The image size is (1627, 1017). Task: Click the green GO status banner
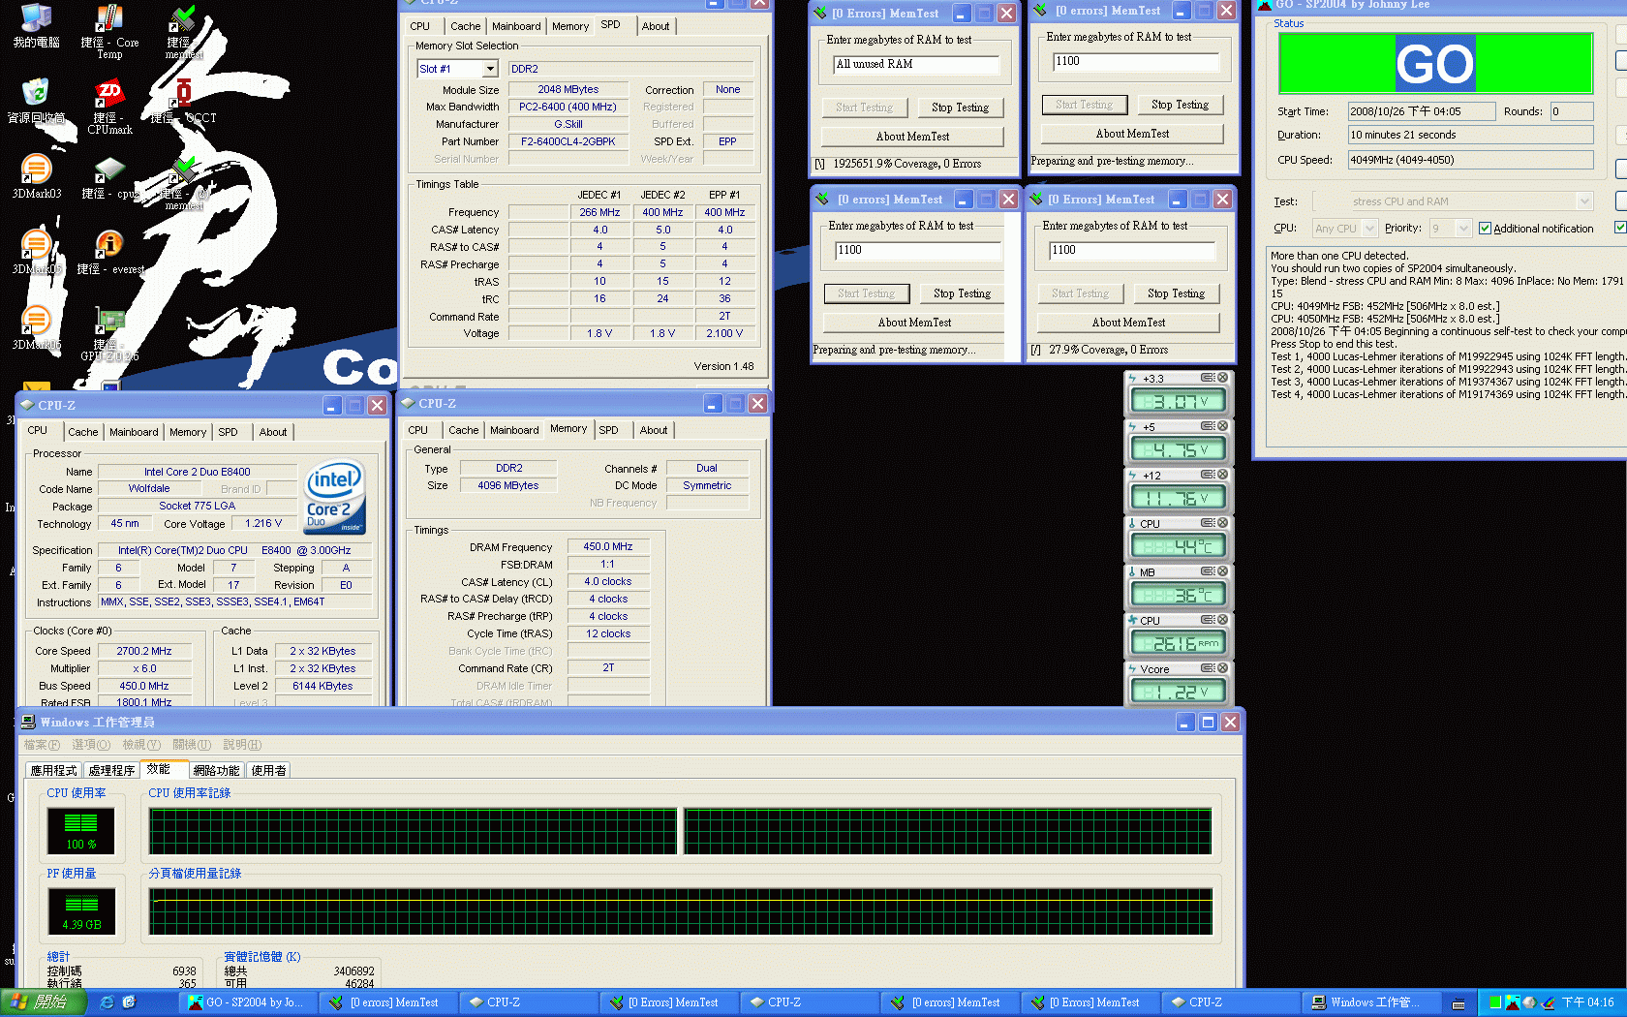point(1435,63)
